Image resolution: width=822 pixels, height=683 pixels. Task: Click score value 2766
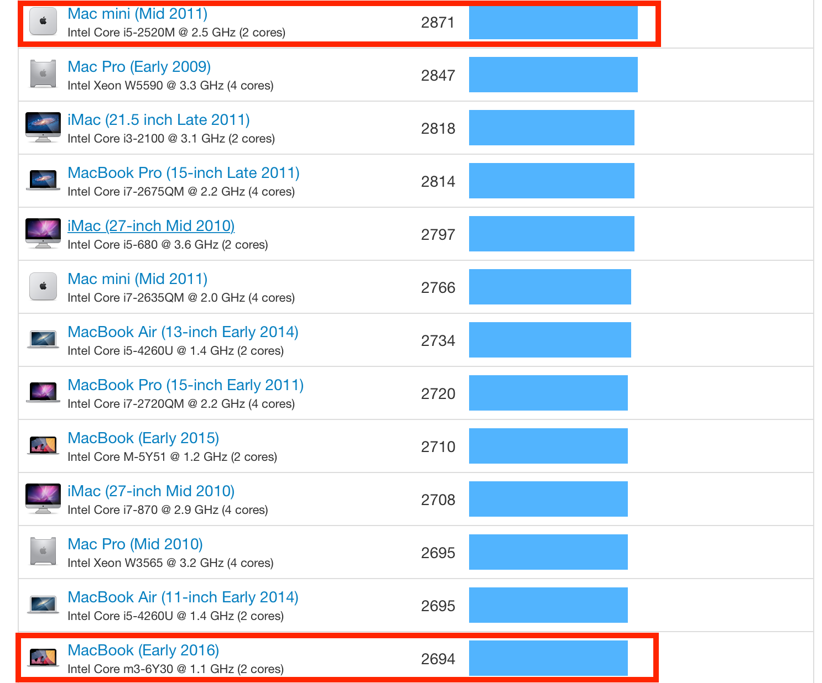438,288
